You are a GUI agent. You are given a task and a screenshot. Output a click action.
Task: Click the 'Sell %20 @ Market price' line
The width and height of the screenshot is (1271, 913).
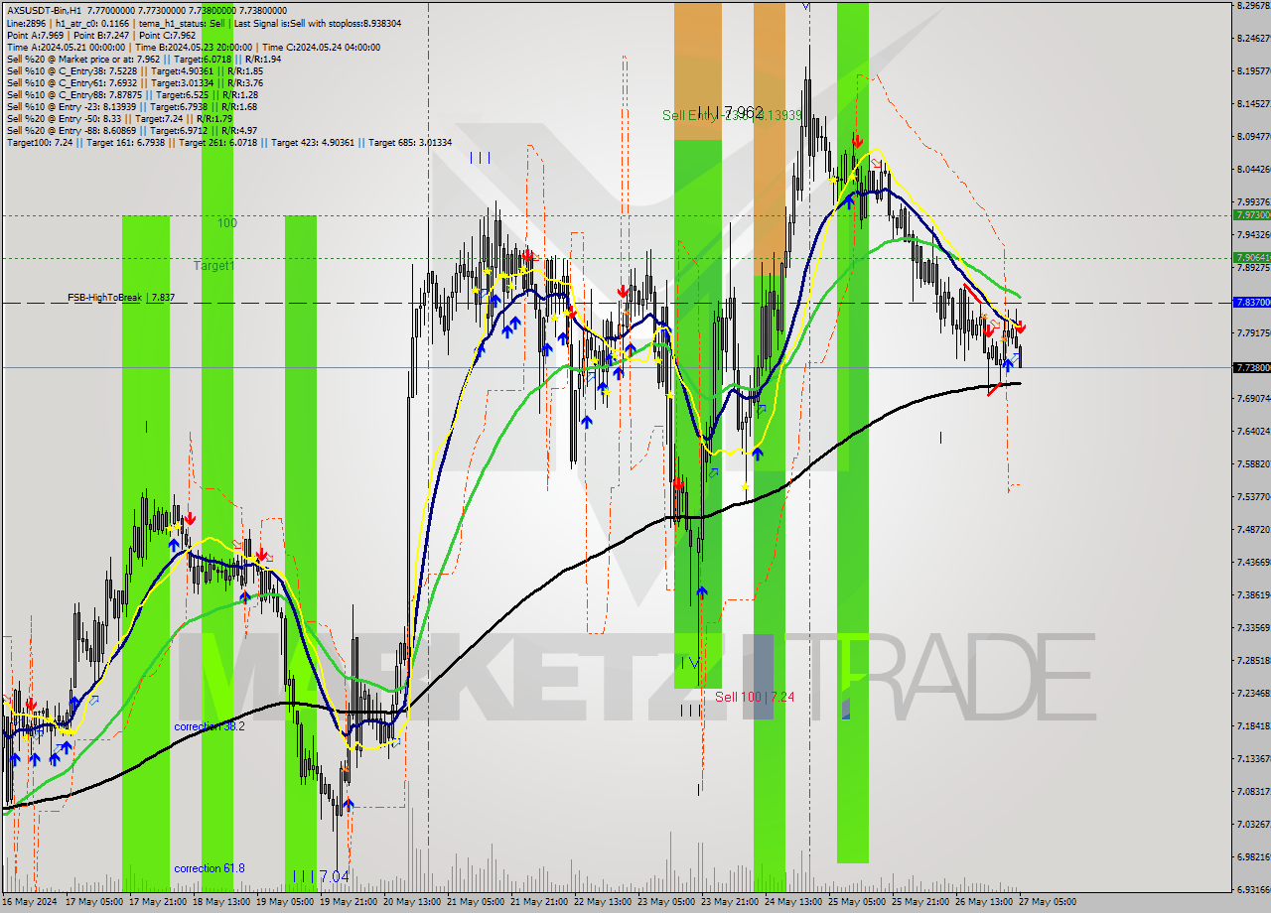pos(144,60)
